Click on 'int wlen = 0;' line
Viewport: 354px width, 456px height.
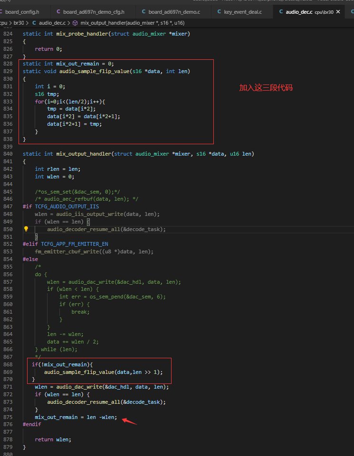pos(55,177)
